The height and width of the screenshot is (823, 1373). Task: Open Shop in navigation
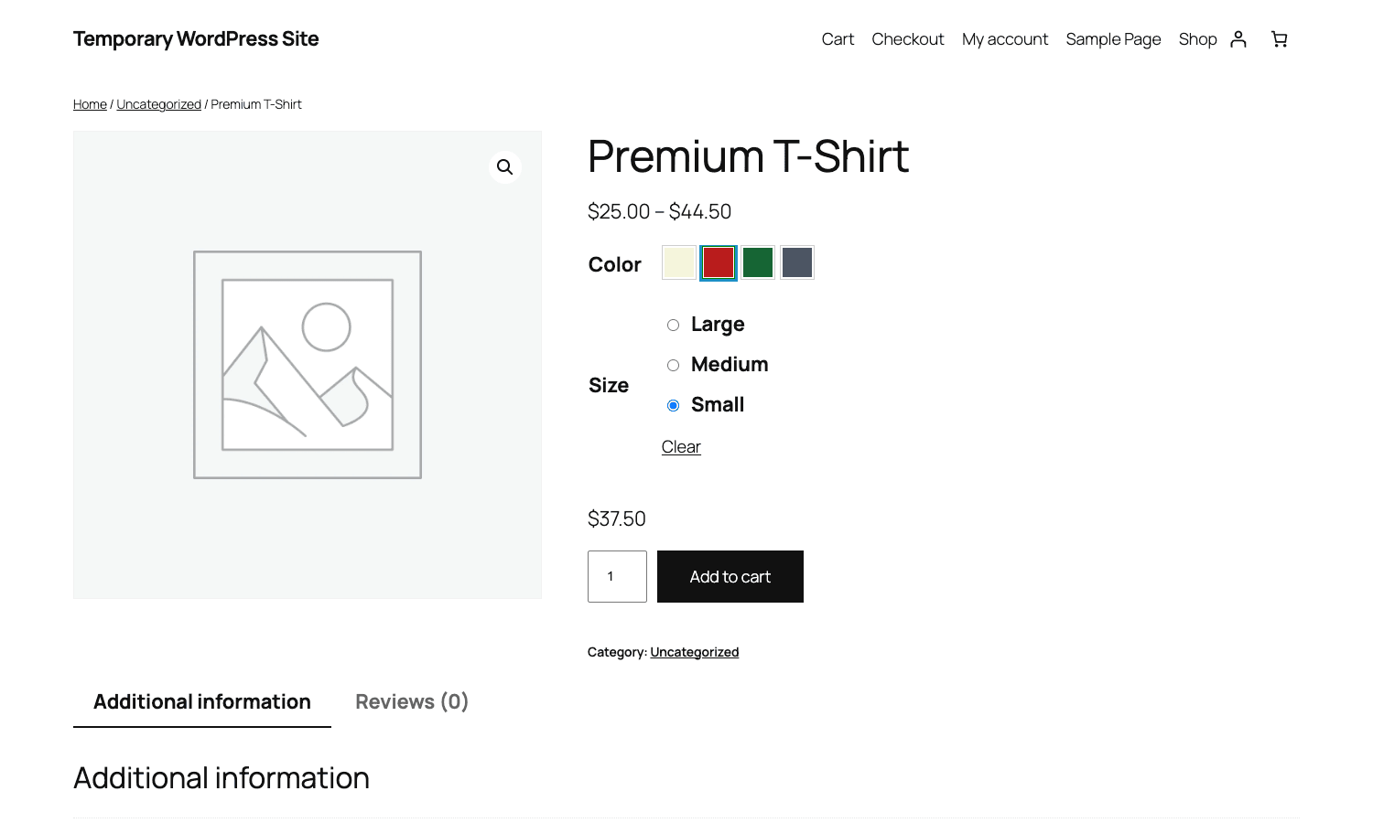click(x=1197, y=39)
